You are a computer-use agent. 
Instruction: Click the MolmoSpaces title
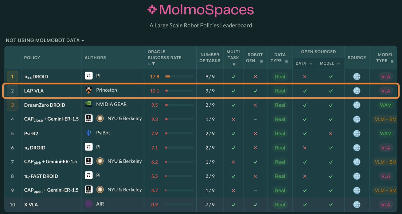pyautogui.click(x=207, y=10)
